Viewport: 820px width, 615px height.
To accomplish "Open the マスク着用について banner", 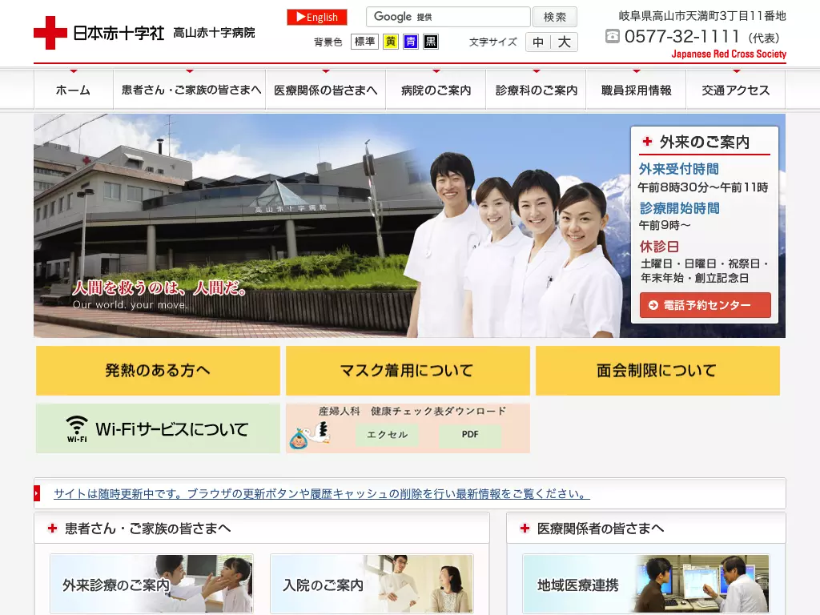I will (x=408, y=370).
